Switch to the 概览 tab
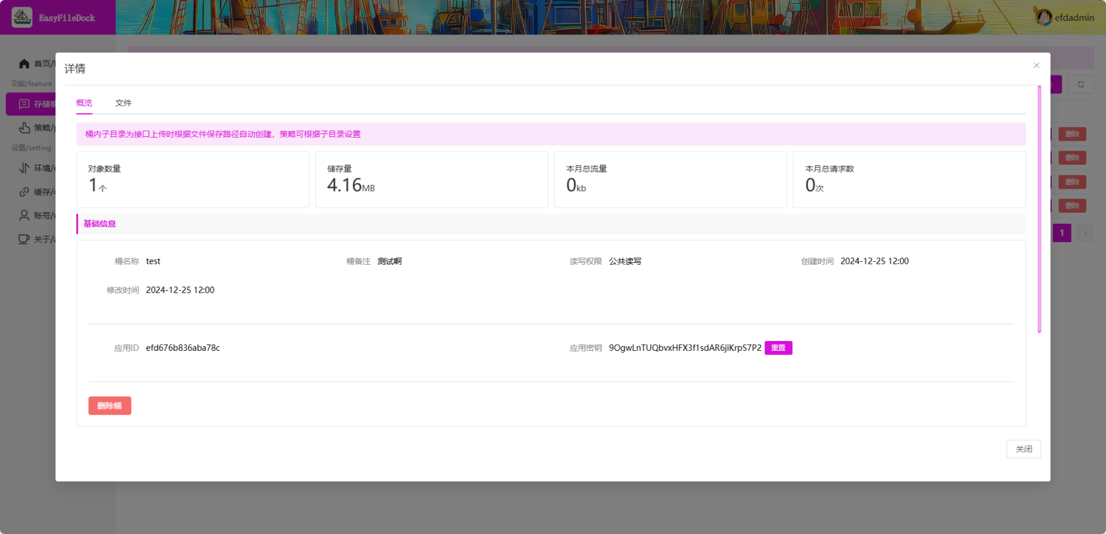The height and width of the screenshot is (534, 1106). (x=84, y=103)
